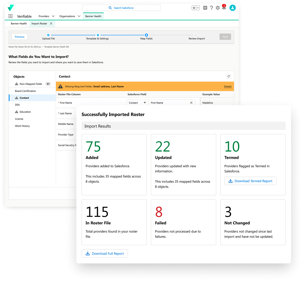Expand the Providers nav dropdown chevron

pyautogui.click(x=53, y=16)
